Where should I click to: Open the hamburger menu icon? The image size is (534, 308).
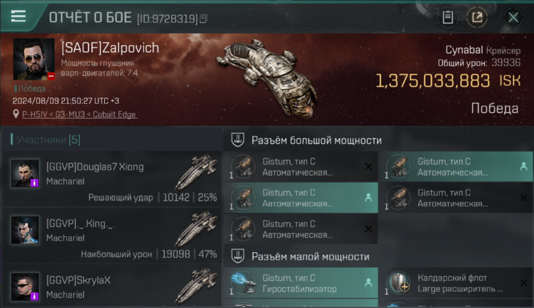pyautogui.click(x=18, y=16)
